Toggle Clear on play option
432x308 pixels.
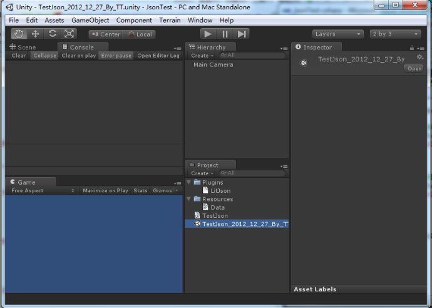coord(78,56)
